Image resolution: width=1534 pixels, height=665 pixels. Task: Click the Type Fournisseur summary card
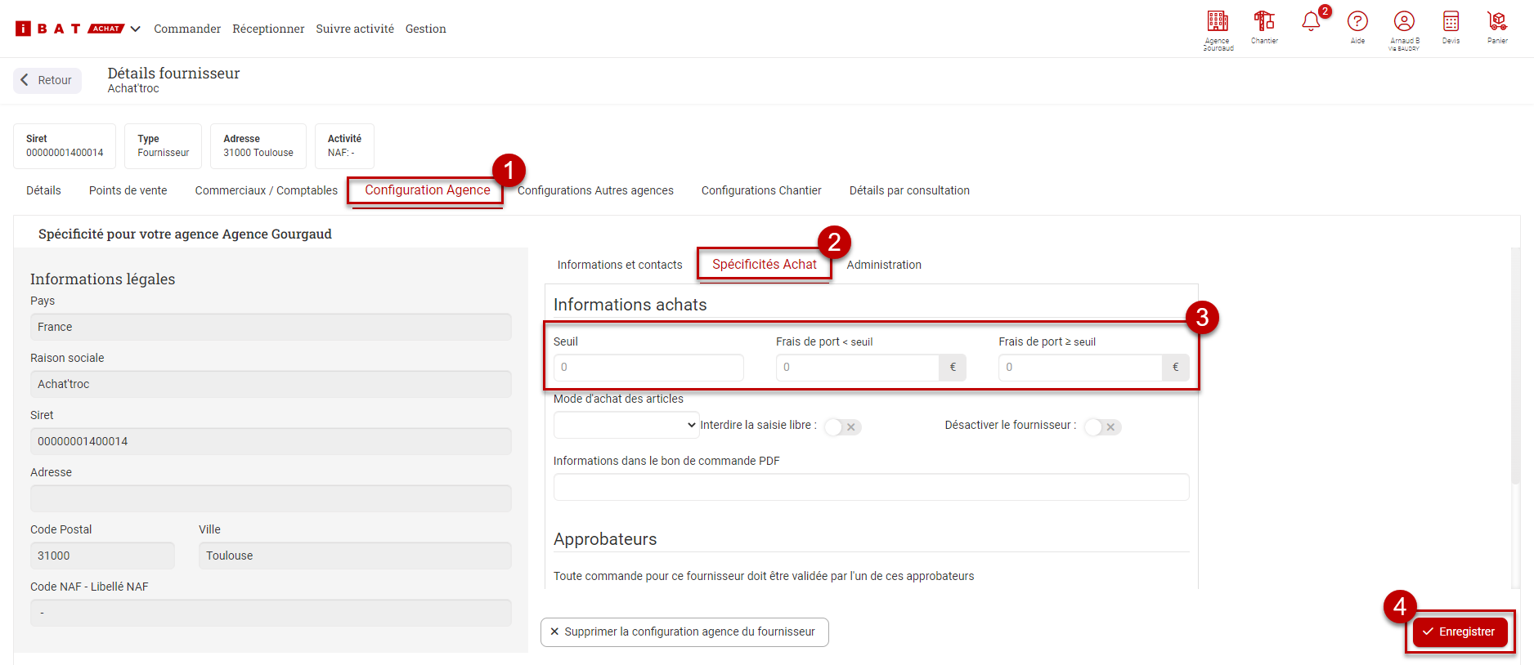click(x=163, y=146)
